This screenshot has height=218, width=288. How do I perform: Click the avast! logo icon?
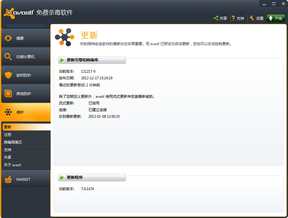(9, 13)
